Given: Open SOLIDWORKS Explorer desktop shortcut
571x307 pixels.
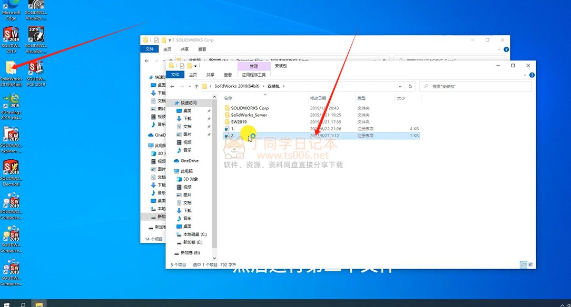Looking at the screenshot, I should tap(11, 139).
